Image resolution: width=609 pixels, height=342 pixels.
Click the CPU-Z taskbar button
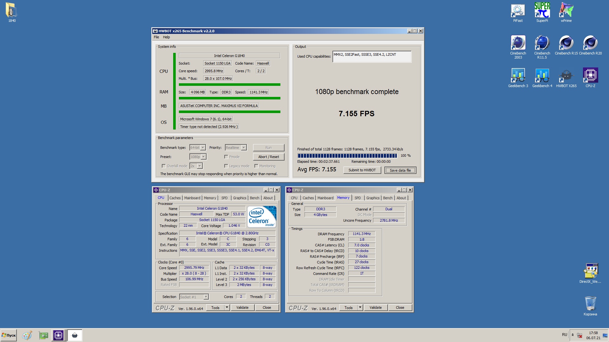tap(58, 335)
